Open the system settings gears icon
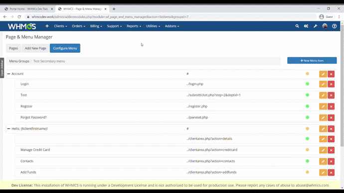 [306, 26]
